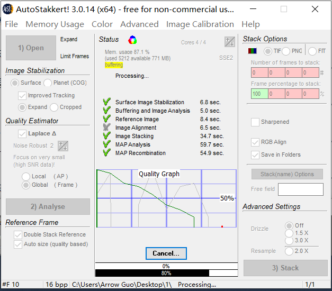Click the 50% line on Quality Graph

point(159,198)
